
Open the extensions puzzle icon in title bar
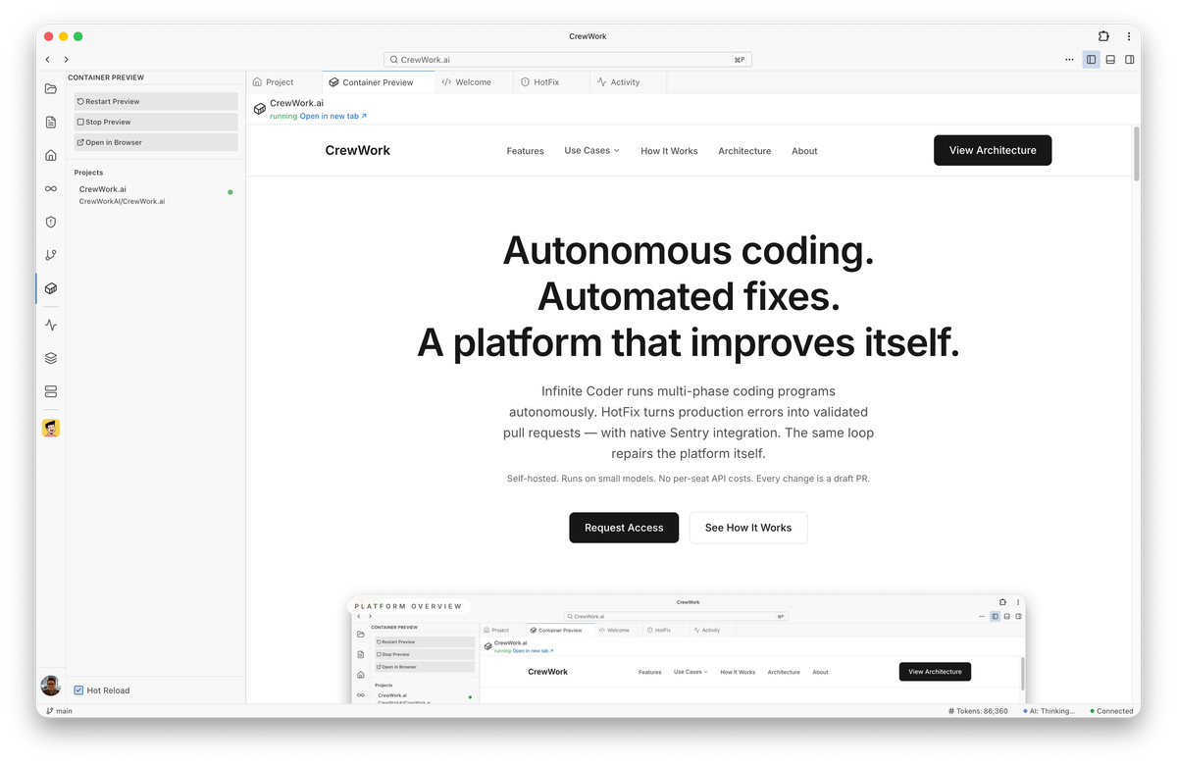1103,36
